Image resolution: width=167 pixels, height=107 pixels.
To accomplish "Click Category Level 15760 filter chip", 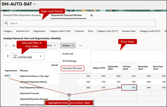I will tap(60, 31).
